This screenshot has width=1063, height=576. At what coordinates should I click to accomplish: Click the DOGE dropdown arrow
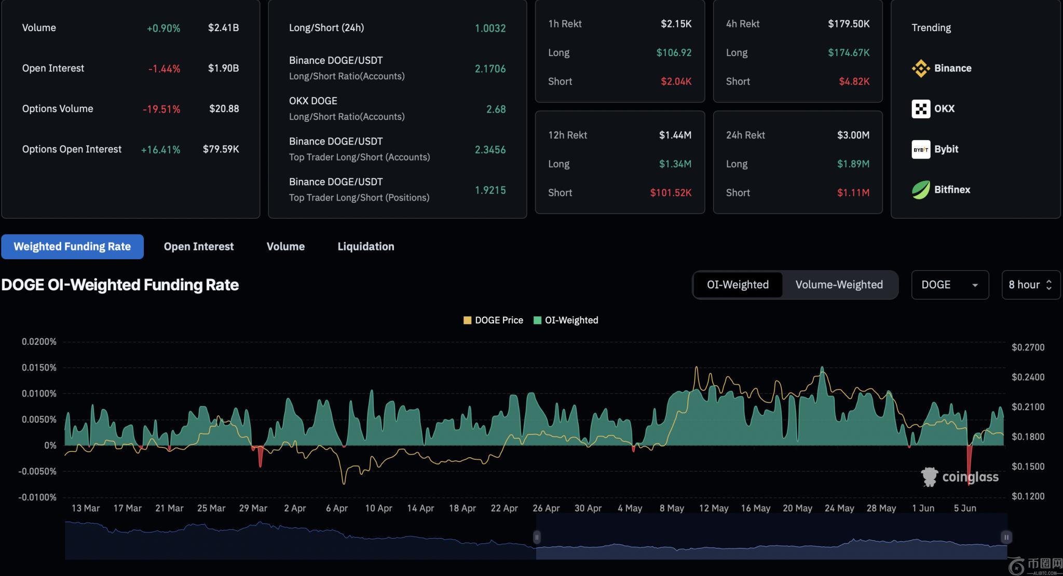(975, 285)
